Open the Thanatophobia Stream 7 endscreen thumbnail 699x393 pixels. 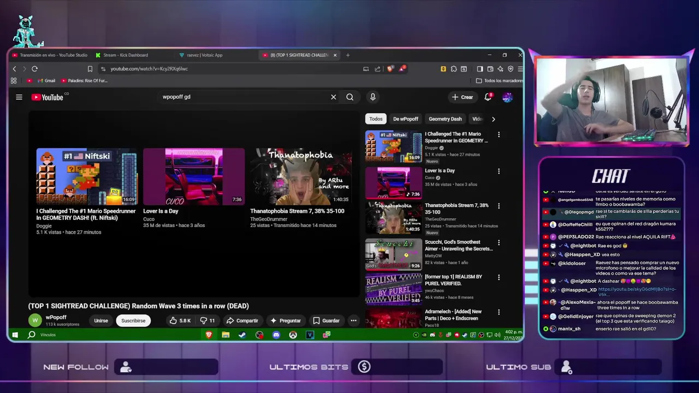point(301,177)
